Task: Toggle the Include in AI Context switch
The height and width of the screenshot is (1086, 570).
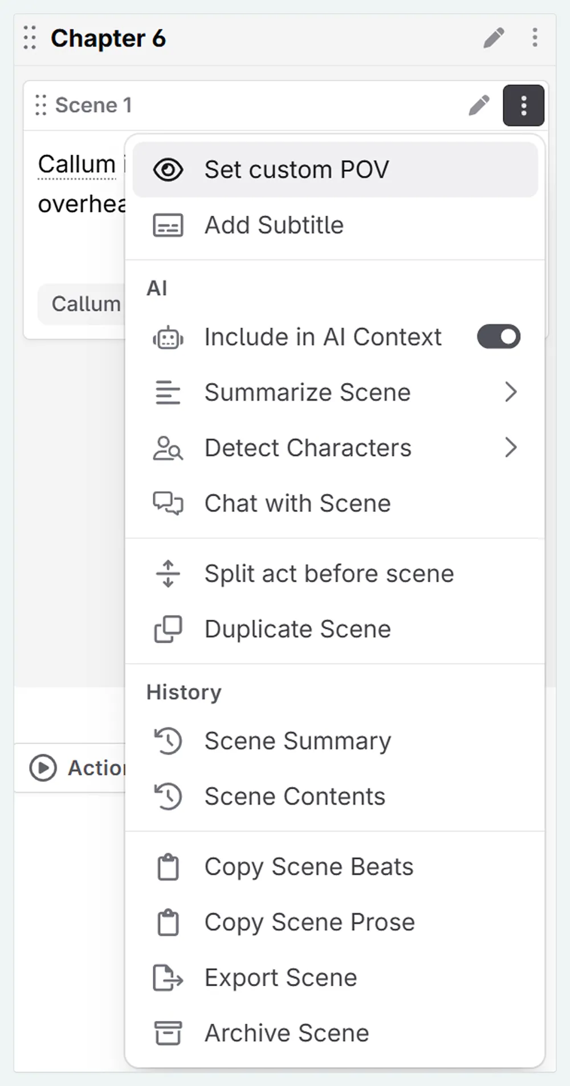Action: coord(499,337)
